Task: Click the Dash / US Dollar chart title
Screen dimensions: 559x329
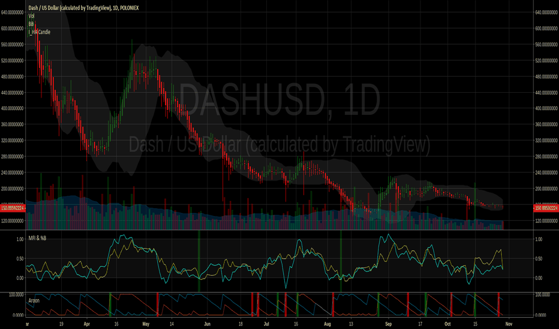Action: (x=83, y=8)
